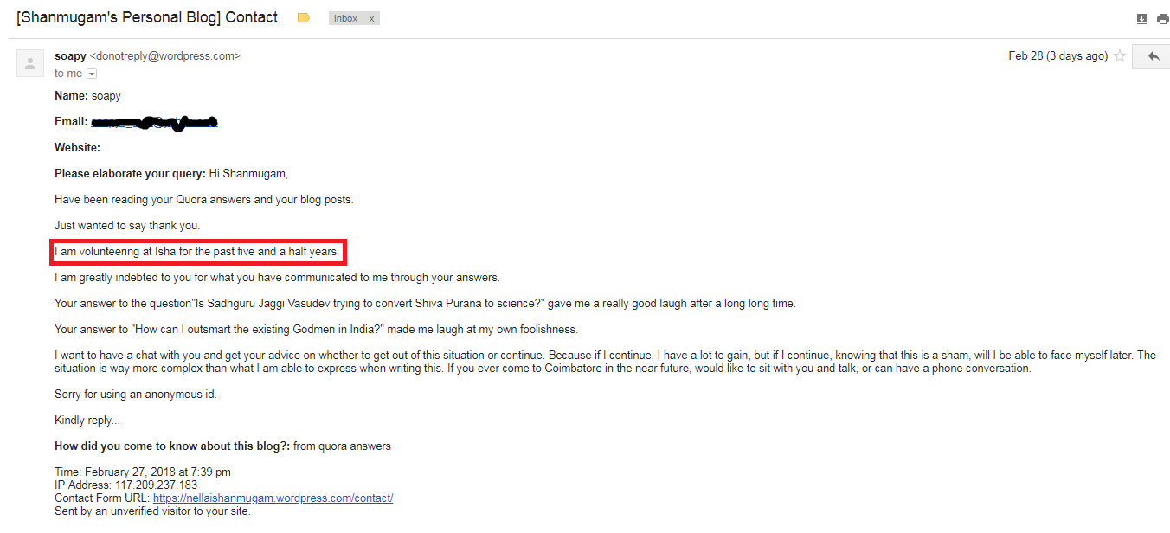The height and width of the screenshot is (533, 1170).
Task: Click the donotreply@wordpress.com address
Action: tap(165, 56)
